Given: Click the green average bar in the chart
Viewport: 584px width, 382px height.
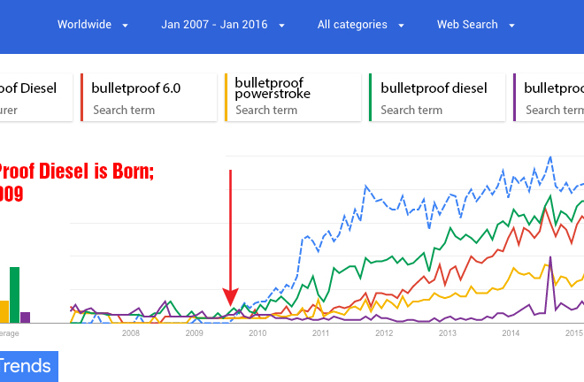Looking at the screenshot, I should [x=14, y=294].
